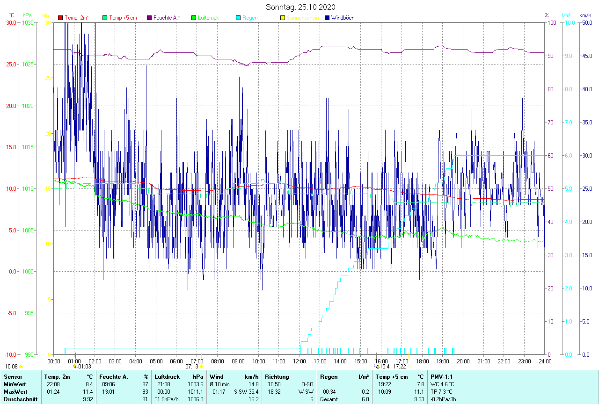
Task: Select the 'Temp. 2m*' legend label
Action: (x=77, y=18)
